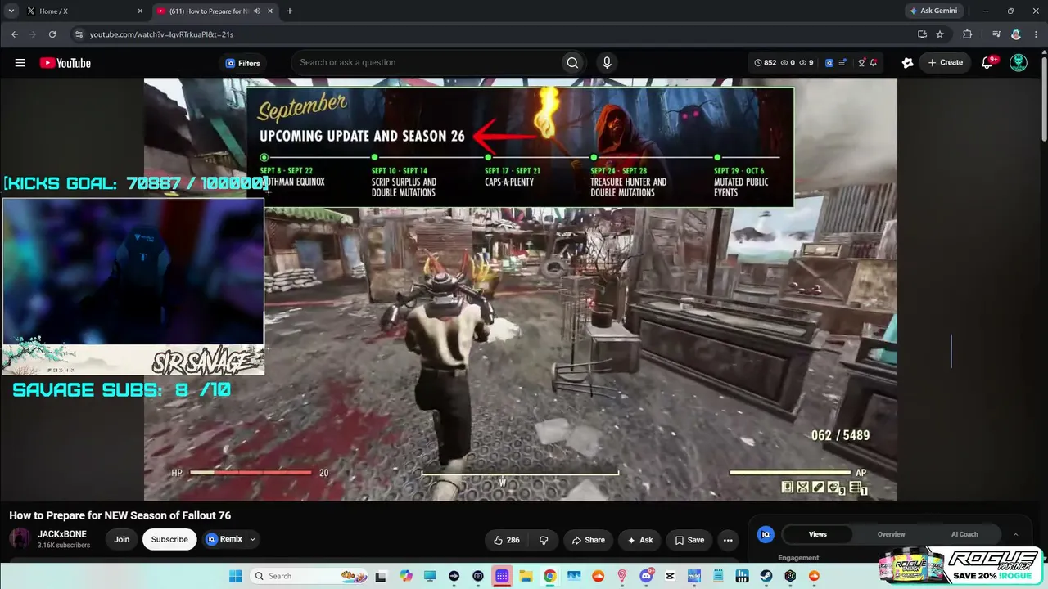Click the Fallout 76 video player
This screenshot has width=1048, height=589.
(521, 290)
